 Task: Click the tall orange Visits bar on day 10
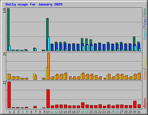point(49,66)
